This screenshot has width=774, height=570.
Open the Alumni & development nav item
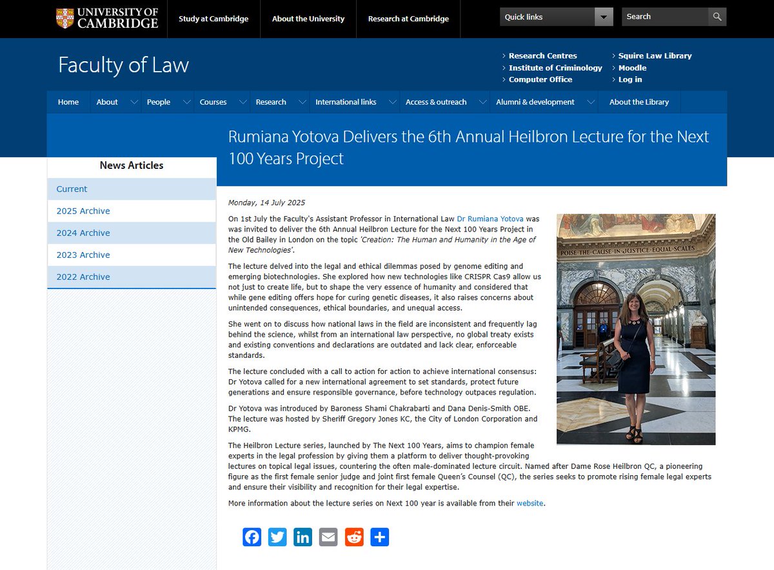click(x=535, y=102)
